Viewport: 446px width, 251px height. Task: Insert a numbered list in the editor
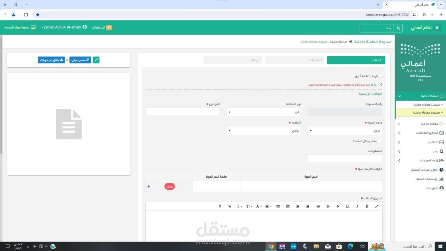point(288,206)
